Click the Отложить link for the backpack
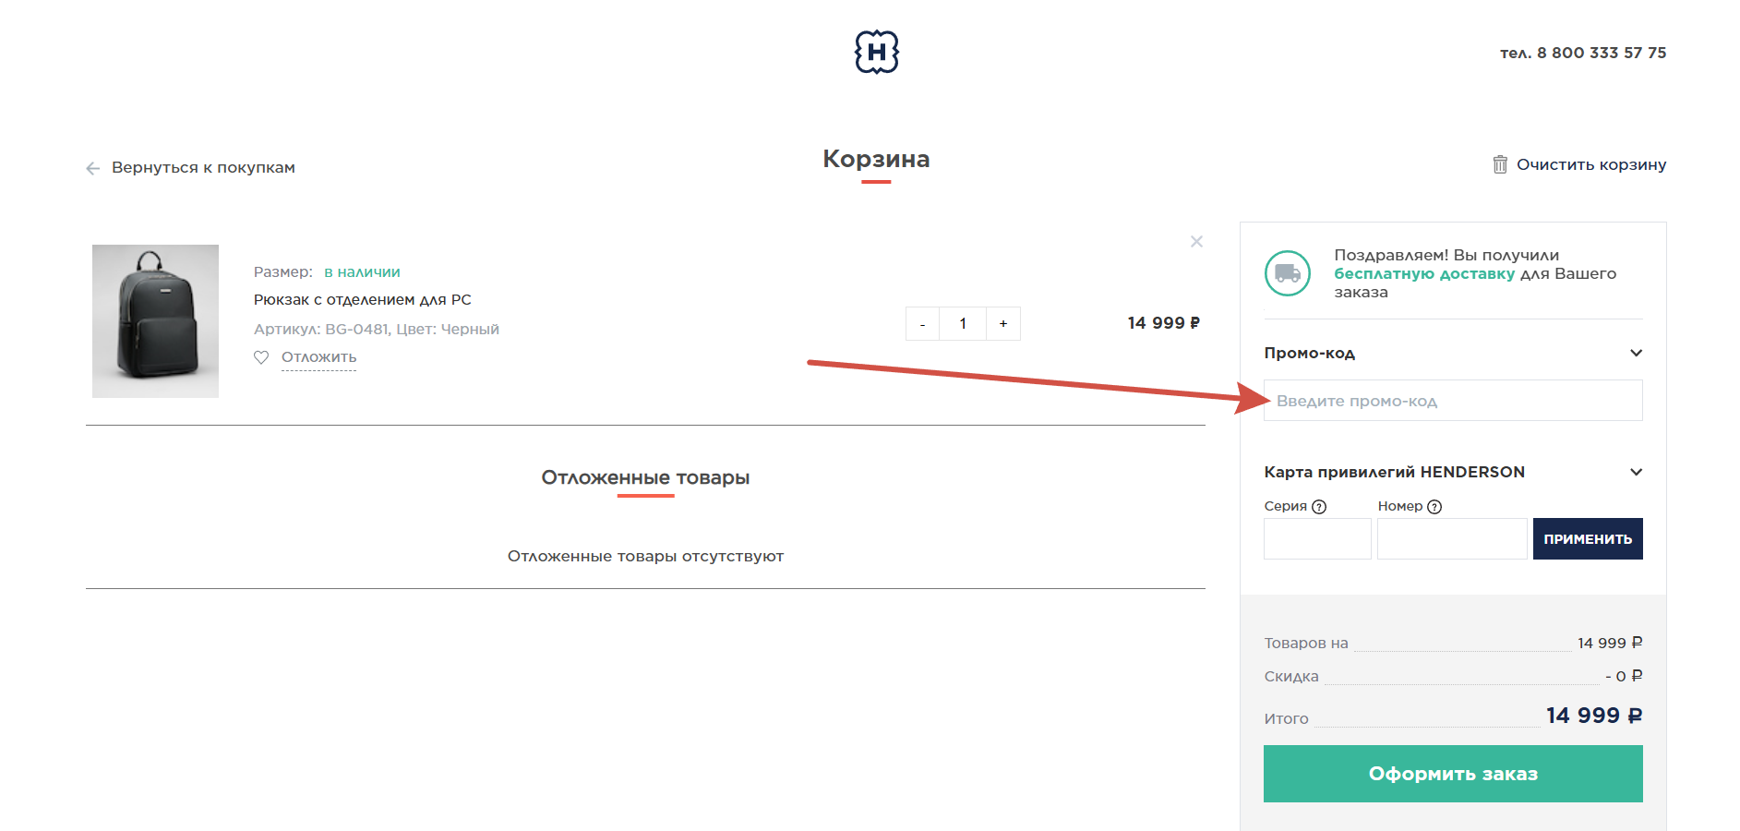The height and width of the screenshot is (831, 1740). click(x=318, y=357)
